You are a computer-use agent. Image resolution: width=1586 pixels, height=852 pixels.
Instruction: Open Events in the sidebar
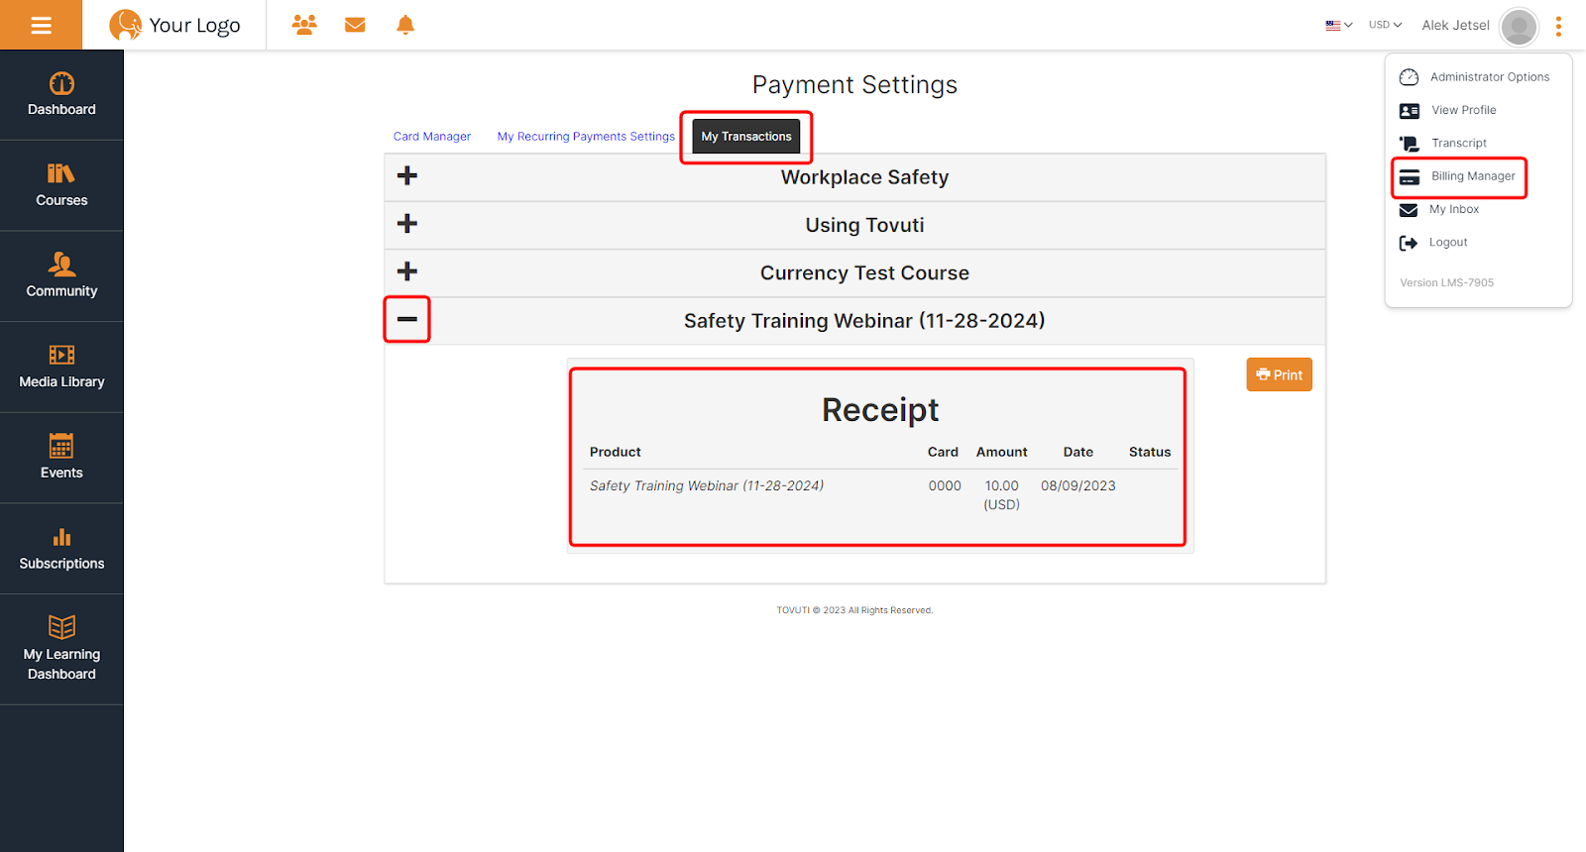[x=61, y=458]
